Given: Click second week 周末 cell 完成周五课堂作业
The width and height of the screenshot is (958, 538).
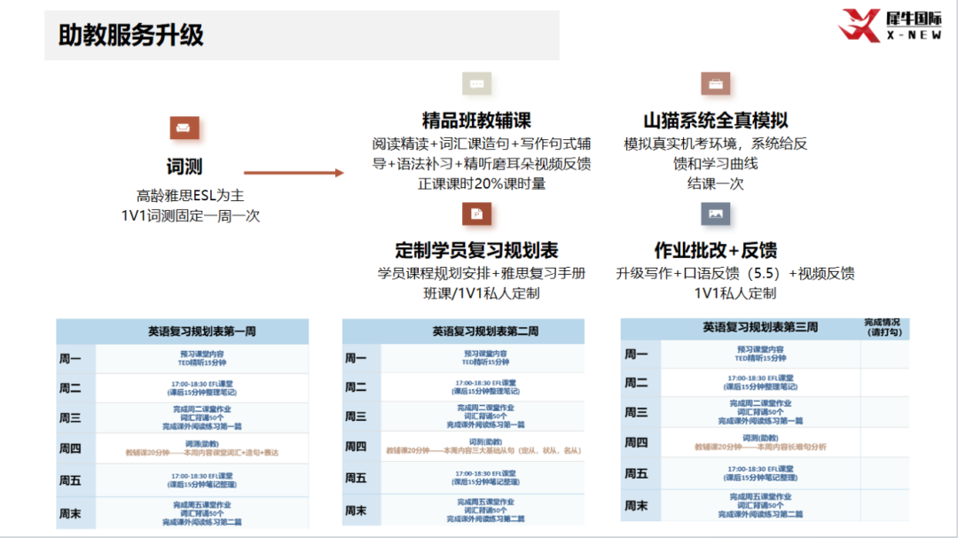Looking at the screenshot, I should click(485, 502).
